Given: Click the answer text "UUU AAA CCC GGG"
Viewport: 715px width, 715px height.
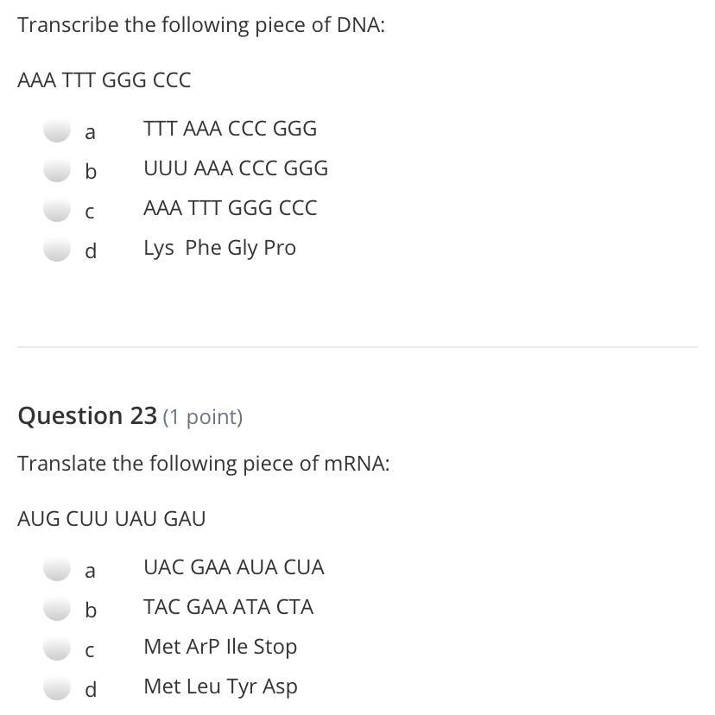Looking at the screenshot, I should click(236, 168).
